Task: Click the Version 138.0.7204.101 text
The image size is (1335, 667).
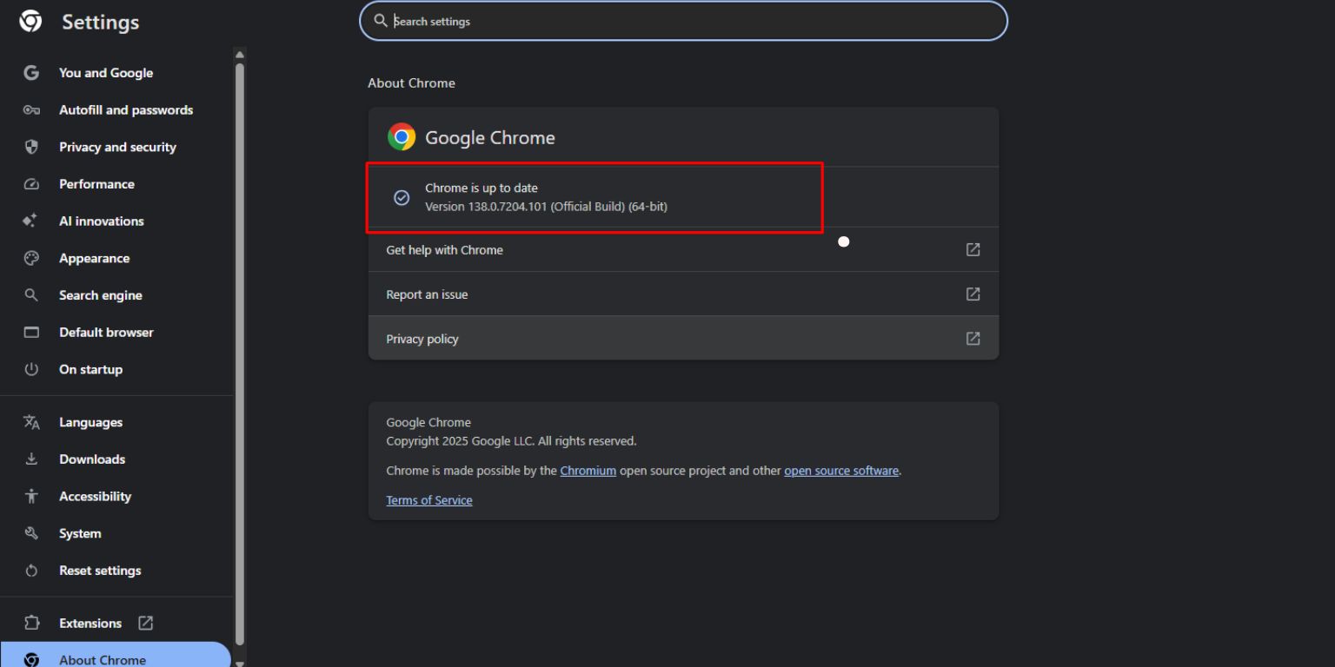Action: 546,207
